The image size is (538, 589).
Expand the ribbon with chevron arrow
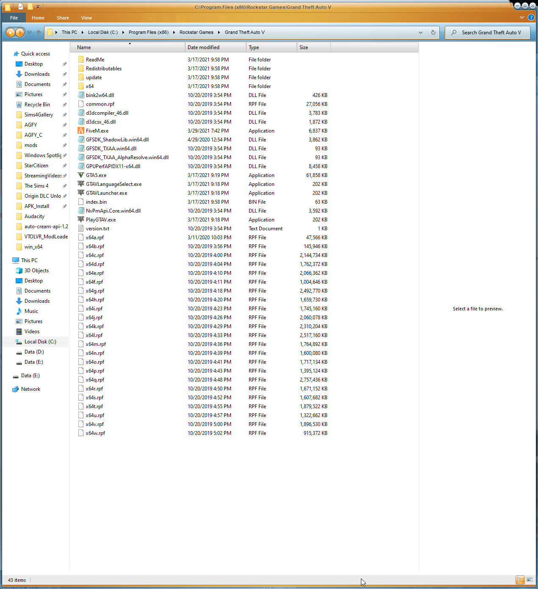[522, 18]
